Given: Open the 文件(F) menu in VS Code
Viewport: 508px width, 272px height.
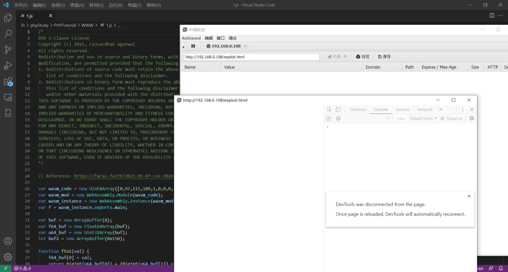Looking at the screenshot, I should pyautogui.click(x=20, y=5).
